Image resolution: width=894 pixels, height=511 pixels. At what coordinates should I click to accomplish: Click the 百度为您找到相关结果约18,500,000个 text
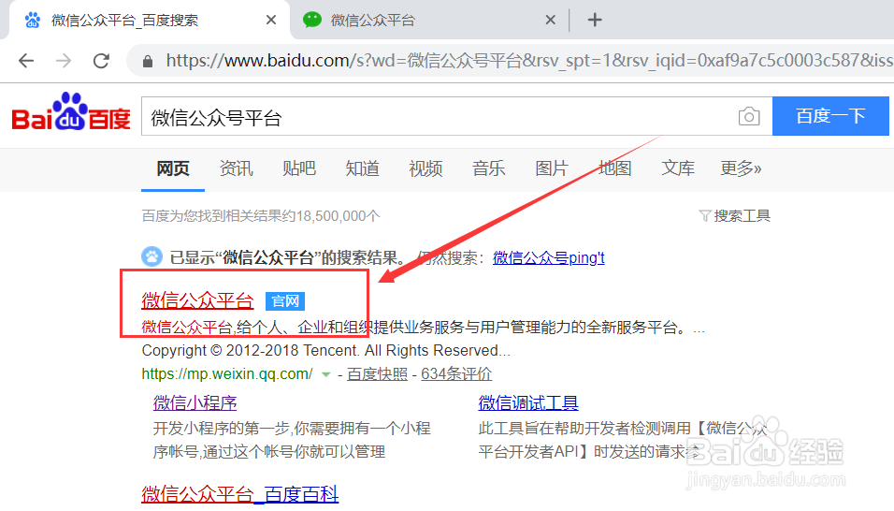[x=261, y=216]
